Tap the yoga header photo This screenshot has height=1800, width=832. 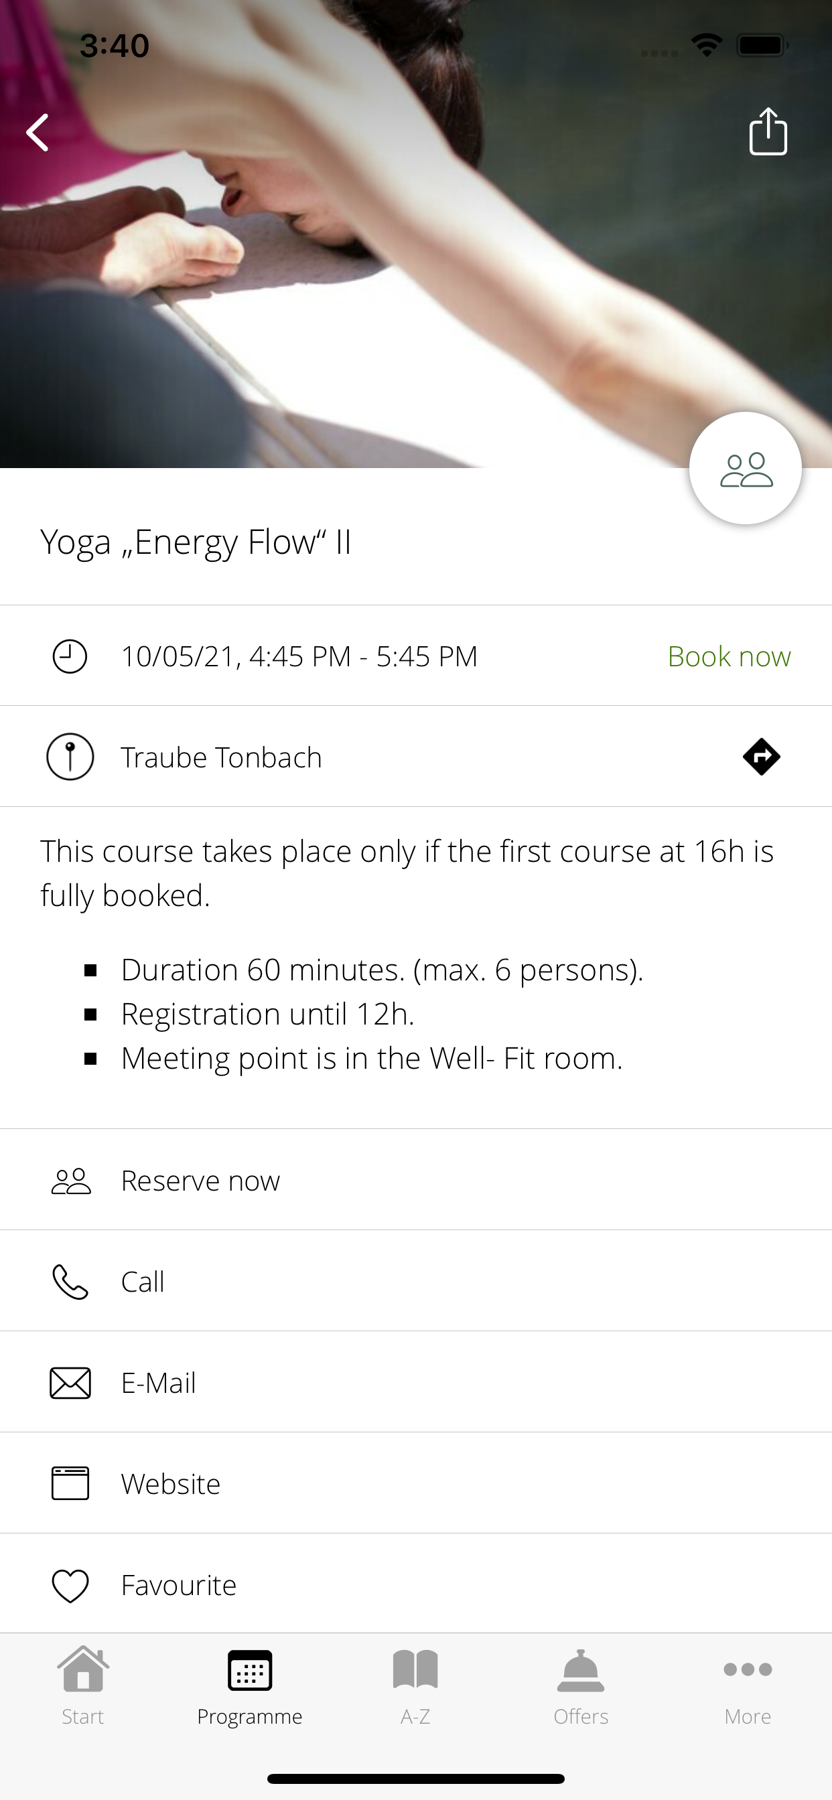pyautogui.click(x=416, y=279)
